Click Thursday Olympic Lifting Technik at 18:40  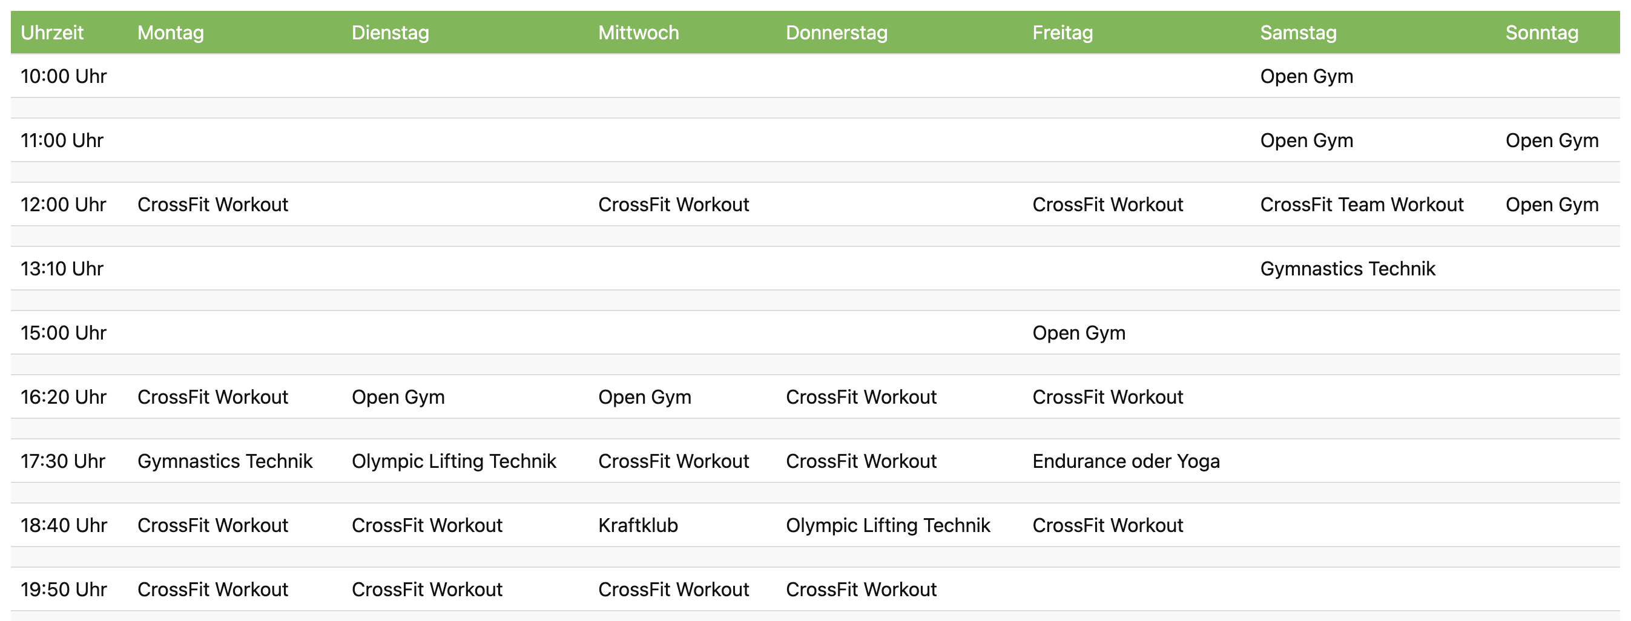(888, 525)
